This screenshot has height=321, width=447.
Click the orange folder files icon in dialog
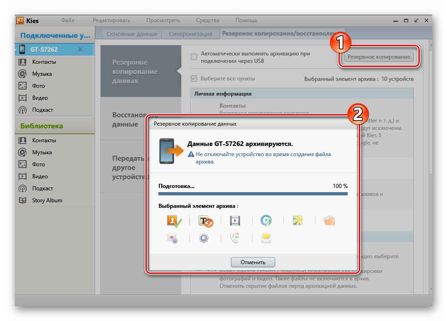pyautogui.click(x=329, y=220)
